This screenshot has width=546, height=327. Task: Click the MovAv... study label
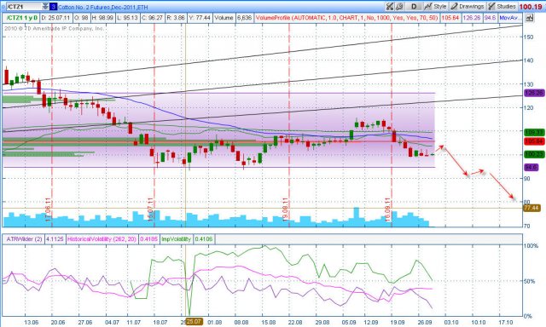510,18
